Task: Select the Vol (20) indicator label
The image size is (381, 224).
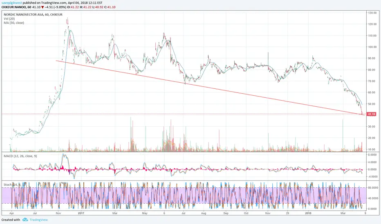Action: coord(9,19)
